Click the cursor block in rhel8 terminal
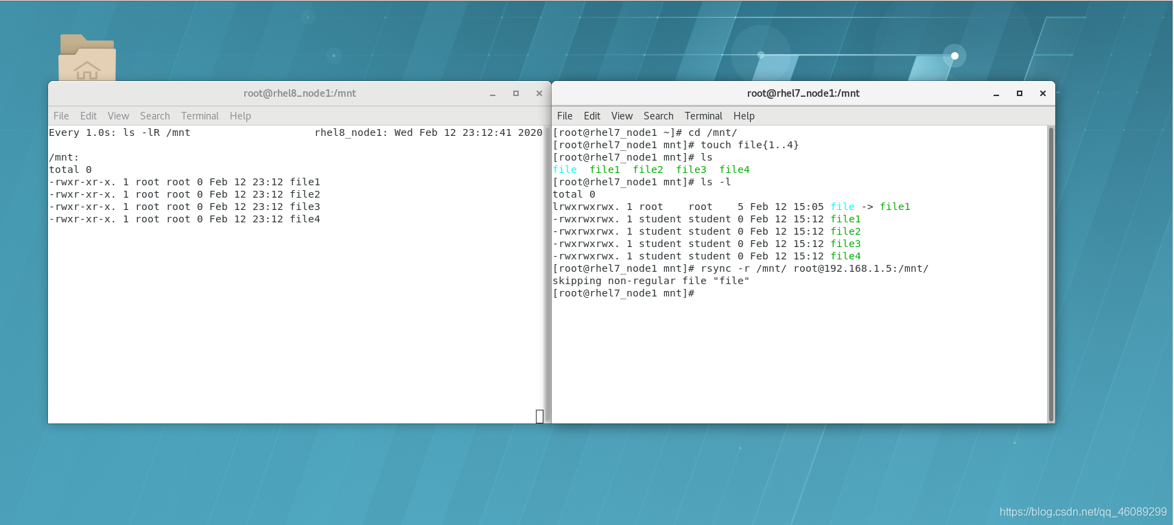The image size is (1174, 525). pyautogui.click(x=539, y=417)
